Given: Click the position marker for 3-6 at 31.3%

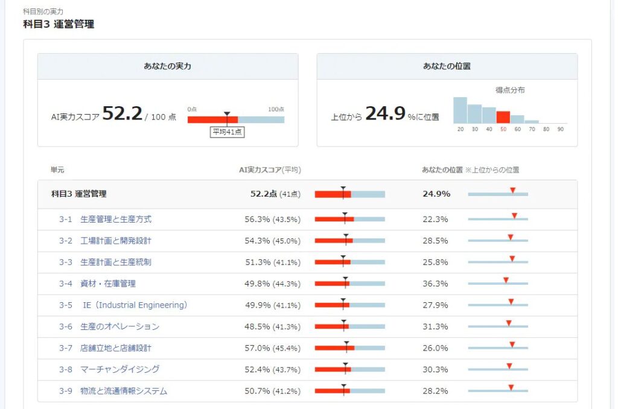Looking at the screenshot, I should tap(509, 323).
